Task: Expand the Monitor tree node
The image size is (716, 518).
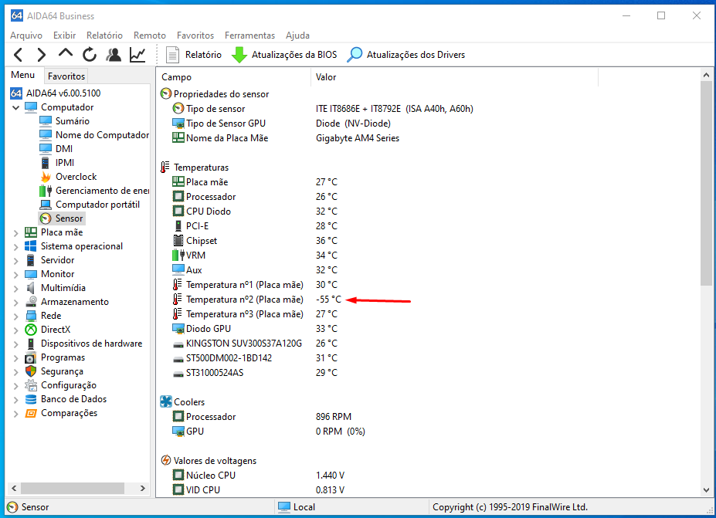Action: tap(16, 275)
